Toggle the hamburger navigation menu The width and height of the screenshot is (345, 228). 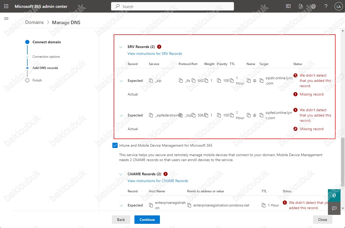point(7,19)
